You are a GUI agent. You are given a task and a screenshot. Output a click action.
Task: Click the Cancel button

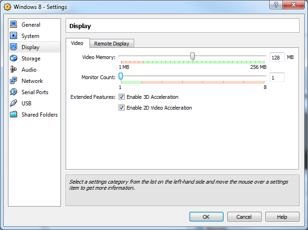tap(244, 217)
